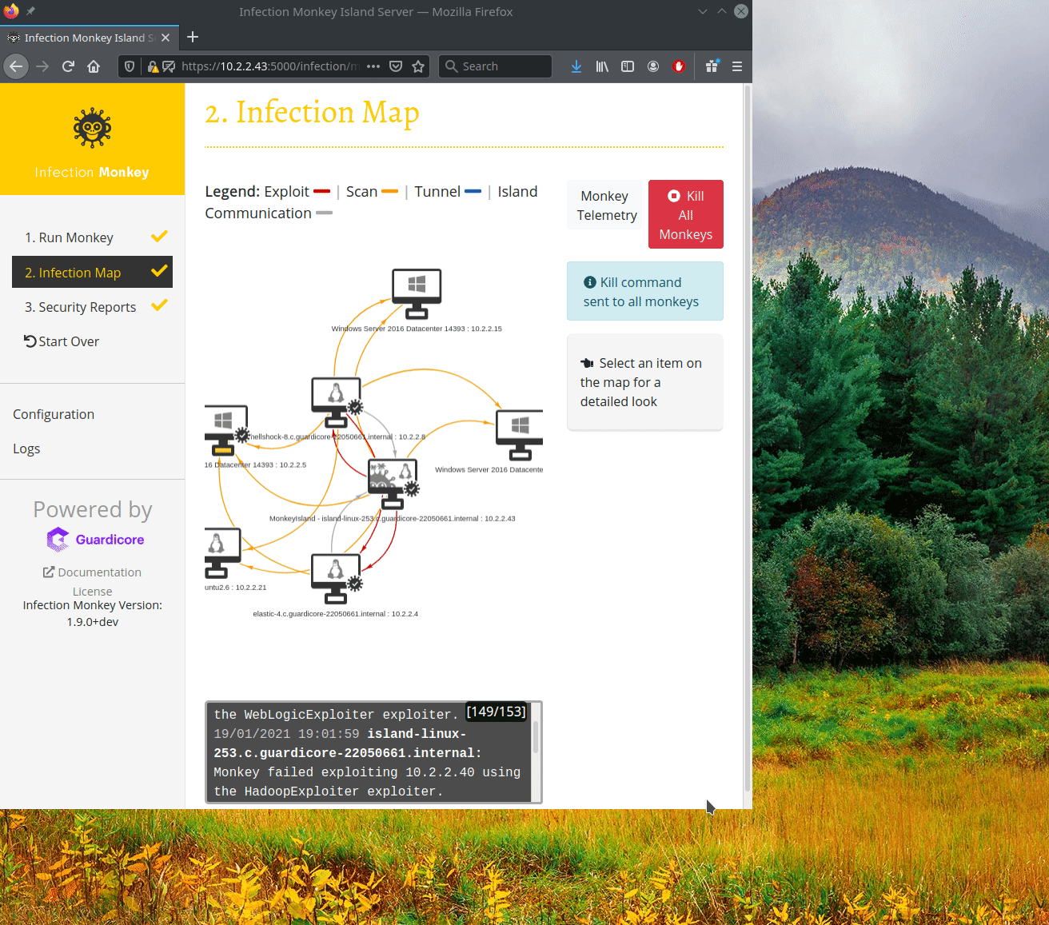This screenshot has width=1049, height=925.
Task: Click the window pin icon in title bar
Action: [x=30, y=11]
